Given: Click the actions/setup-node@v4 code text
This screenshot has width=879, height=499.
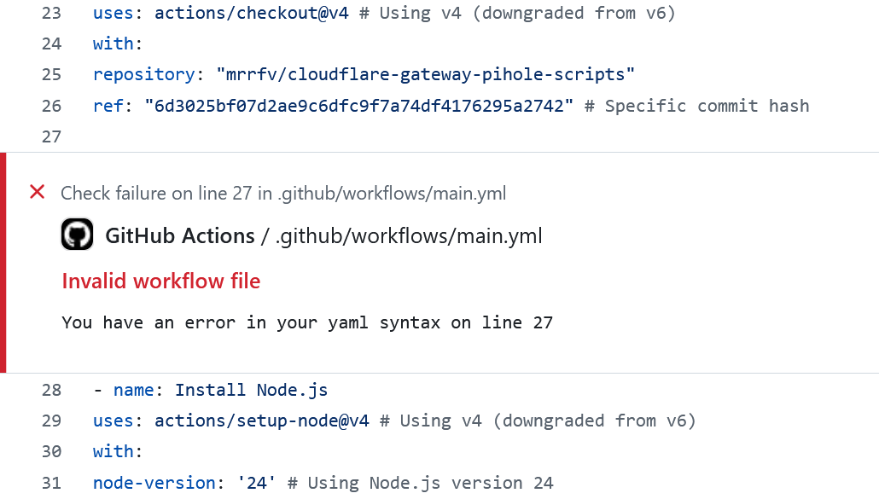Looking at the screenshot, I should [262, 421].
